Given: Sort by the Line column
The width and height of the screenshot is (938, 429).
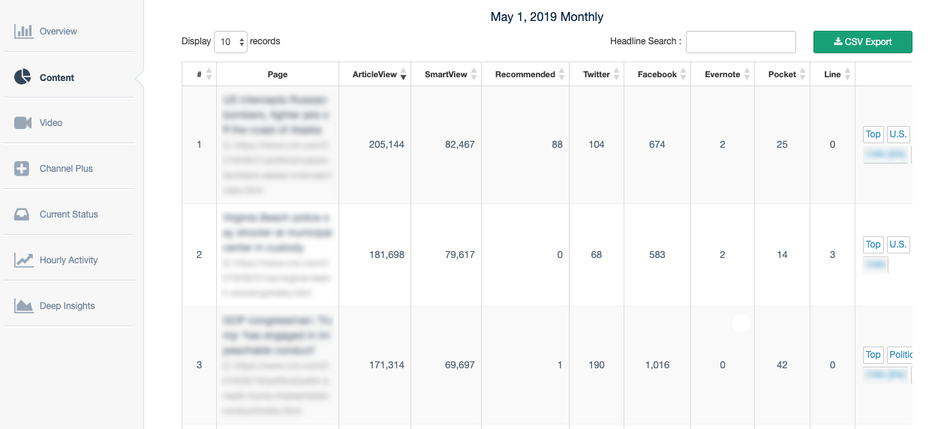Looking at the screenshot, I should point(832,74).
